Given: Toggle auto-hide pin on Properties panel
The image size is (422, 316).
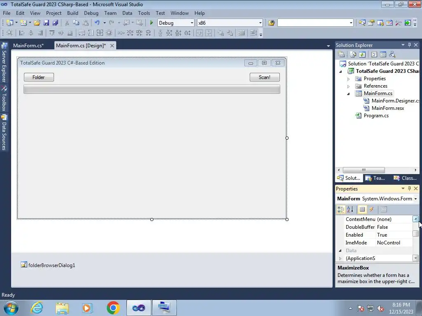Looking at the screenshot, I should 409,188.
